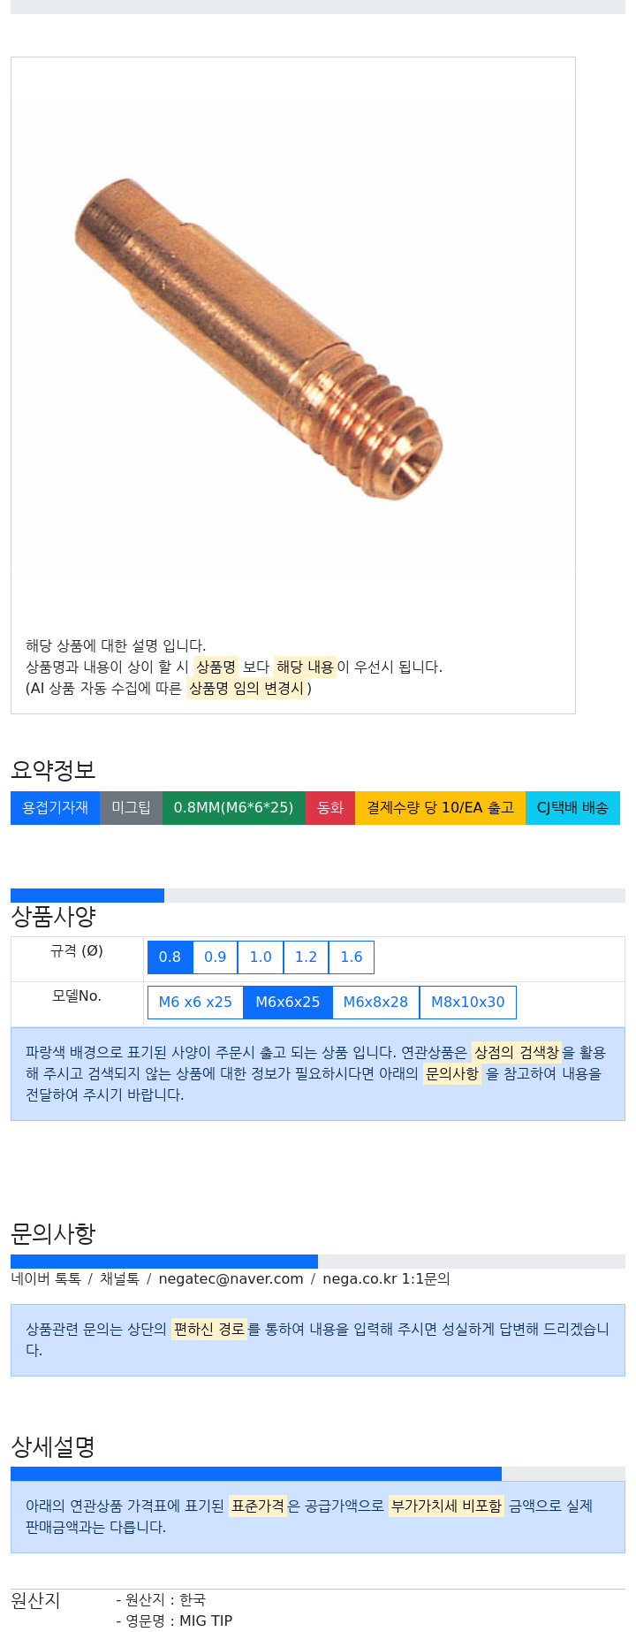636x1632 pixels.
Task: Open the 채널톡 chat link
Action: click(x=119, y=1279)
